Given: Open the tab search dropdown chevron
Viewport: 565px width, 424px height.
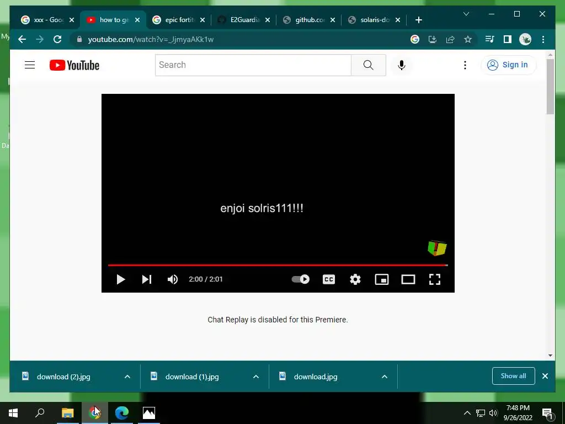Looking at the screenshot, I should (x=466, y=14).
